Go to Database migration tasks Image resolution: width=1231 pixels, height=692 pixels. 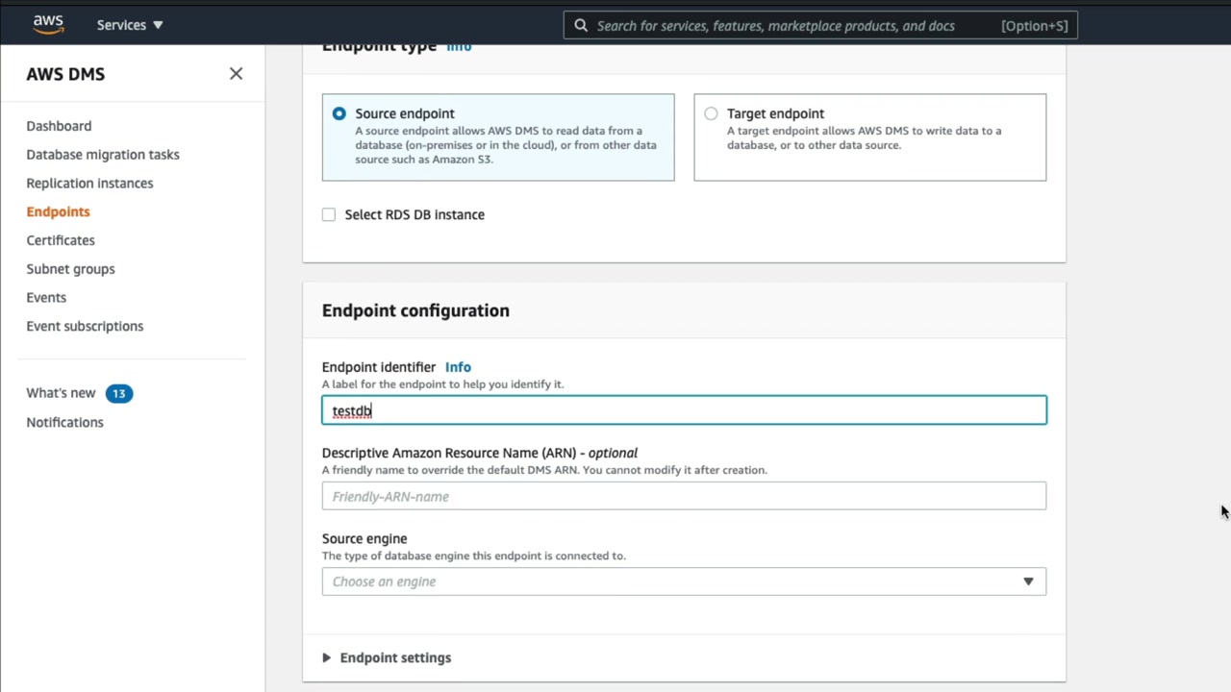(x=103, y=155)
